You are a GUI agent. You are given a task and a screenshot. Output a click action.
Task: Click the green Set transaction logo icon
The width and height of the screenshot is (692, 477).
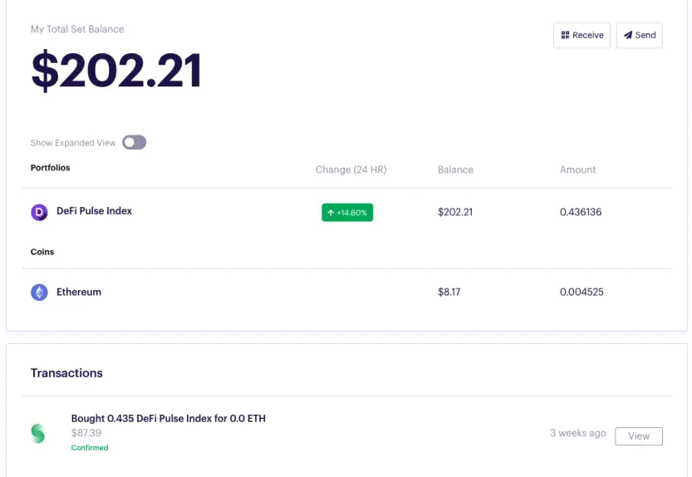point(38,433)
